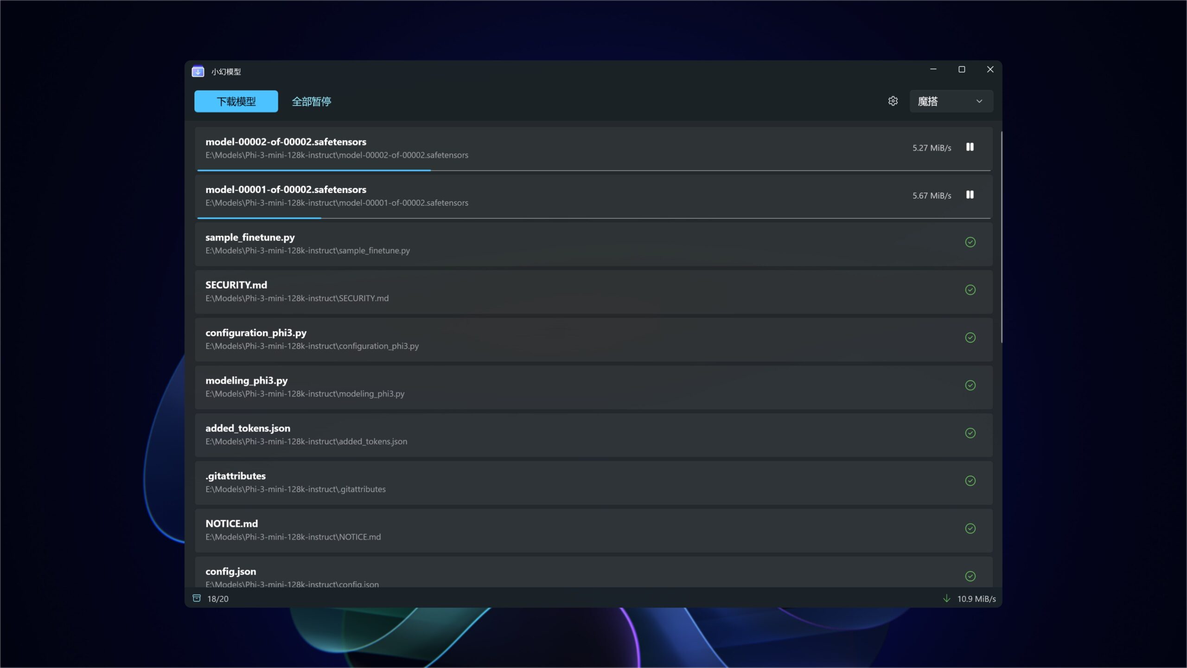Click the green check for sample_finetune.py
The height and width of the screenshot is (668, 1187).
pyautogui.click(x=970, y=242)
